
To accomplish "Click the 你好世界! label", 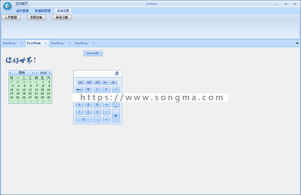I will 21,60.
